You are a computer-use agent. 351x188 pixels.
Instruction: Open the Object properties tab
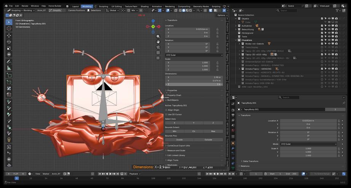233,143
